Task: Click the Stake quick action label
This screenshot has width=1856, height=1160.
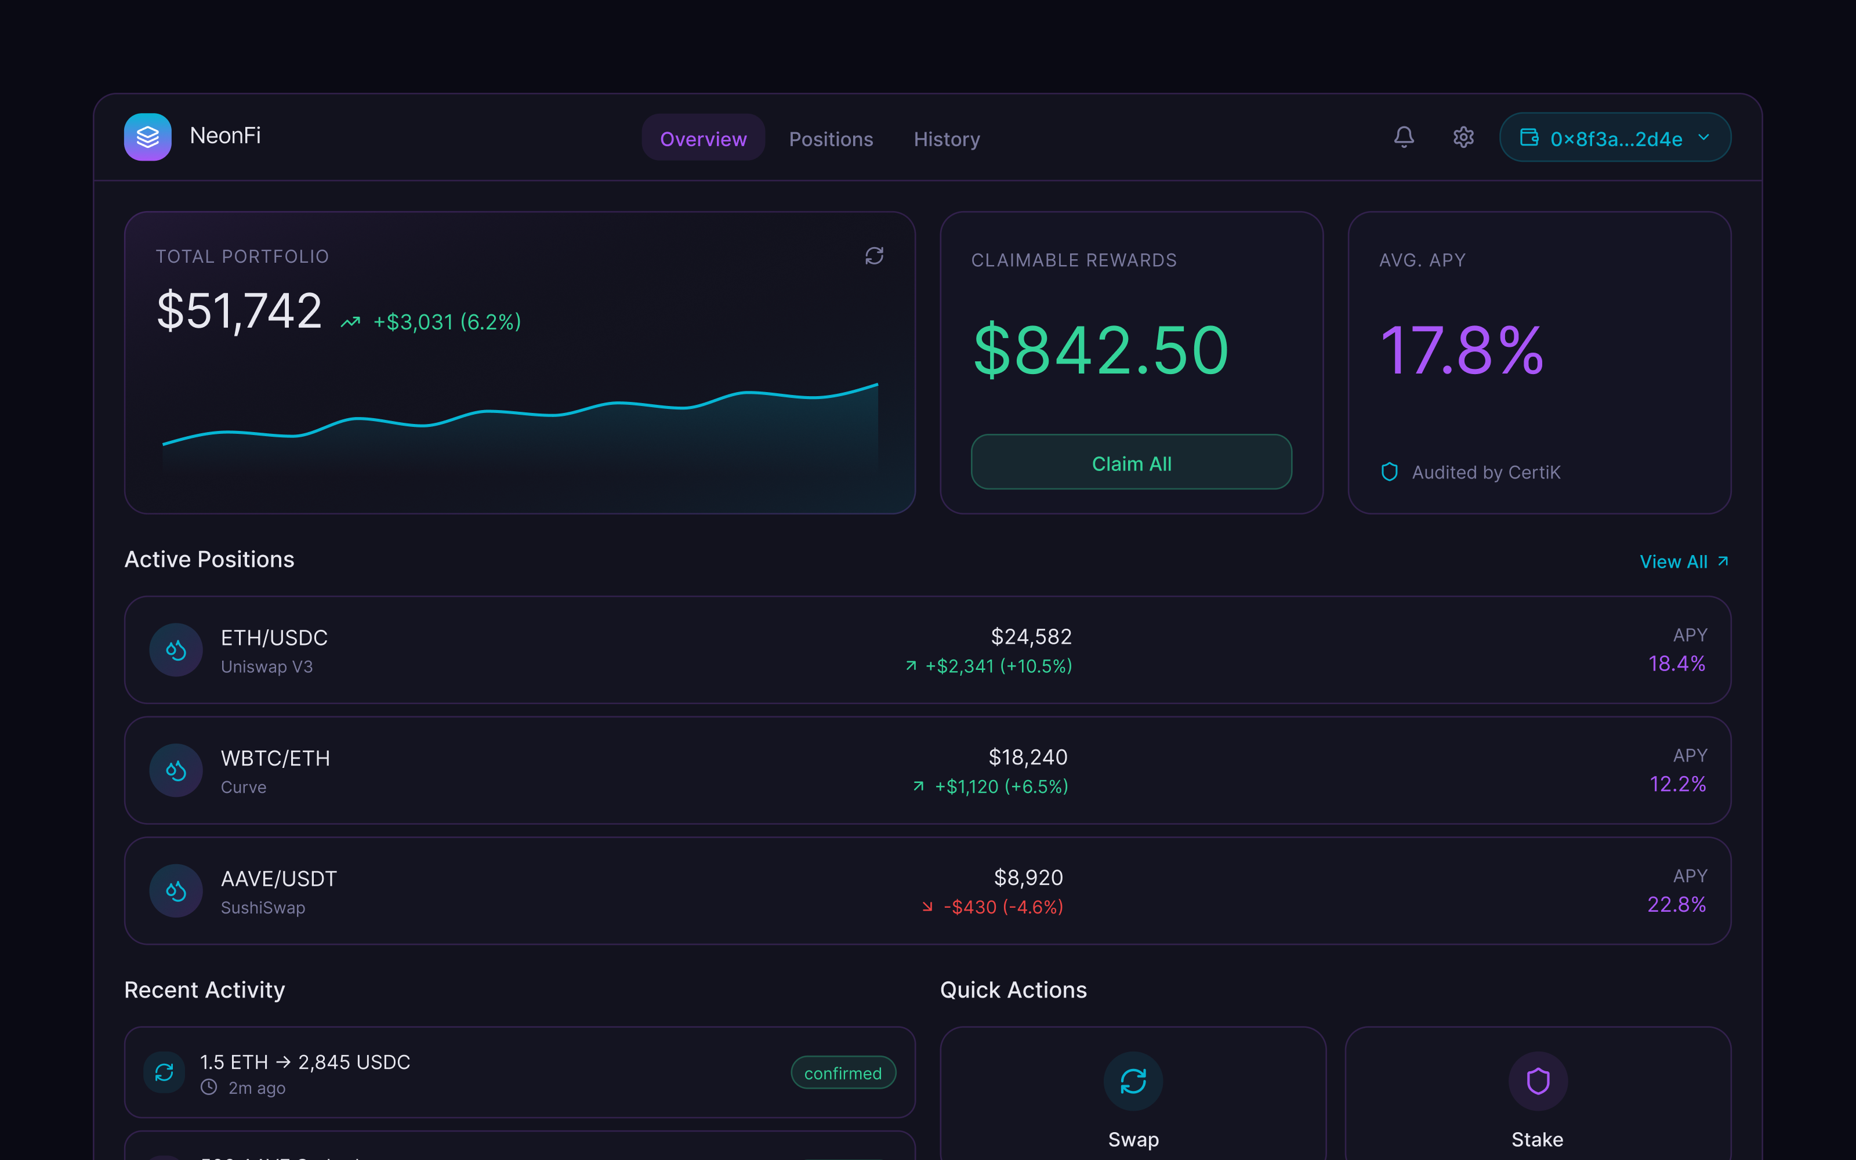Action: pyautogui.click(x=1537, y=1139)
